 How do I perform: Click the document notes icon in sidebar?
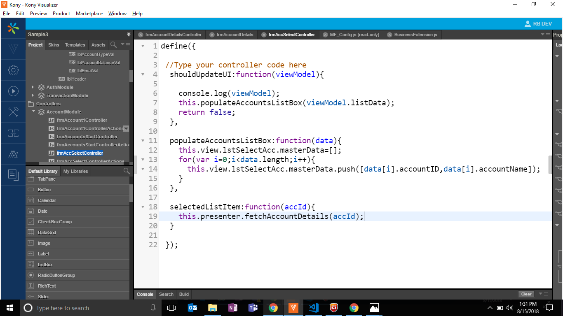13,175
